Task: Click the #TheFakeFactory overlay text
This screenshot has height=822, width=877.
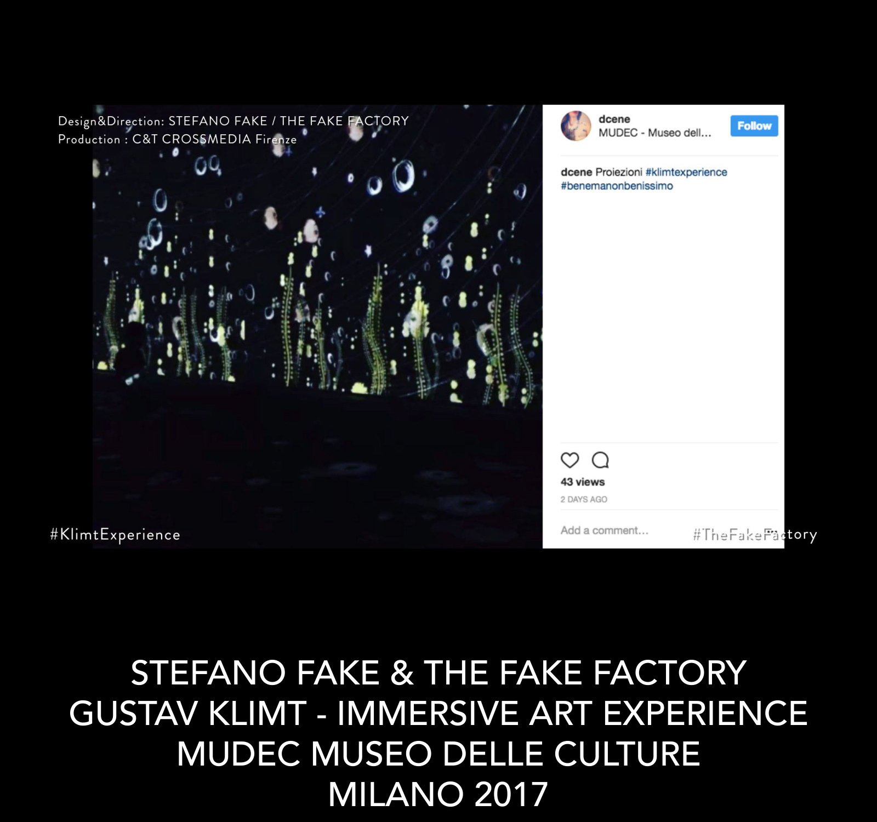Action: (755, 535)
